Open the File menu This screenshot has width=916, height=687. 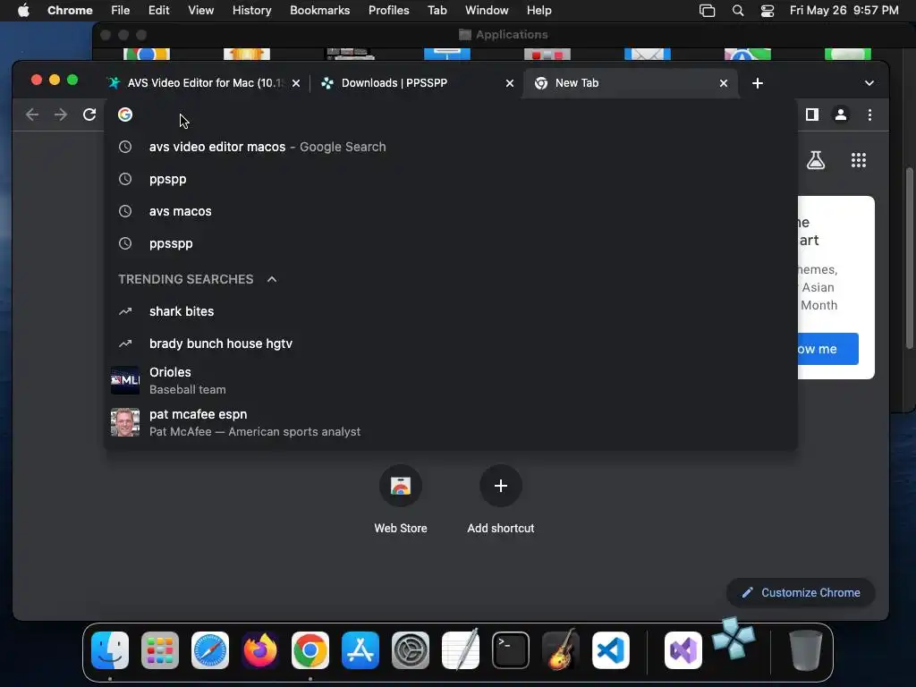121,11
